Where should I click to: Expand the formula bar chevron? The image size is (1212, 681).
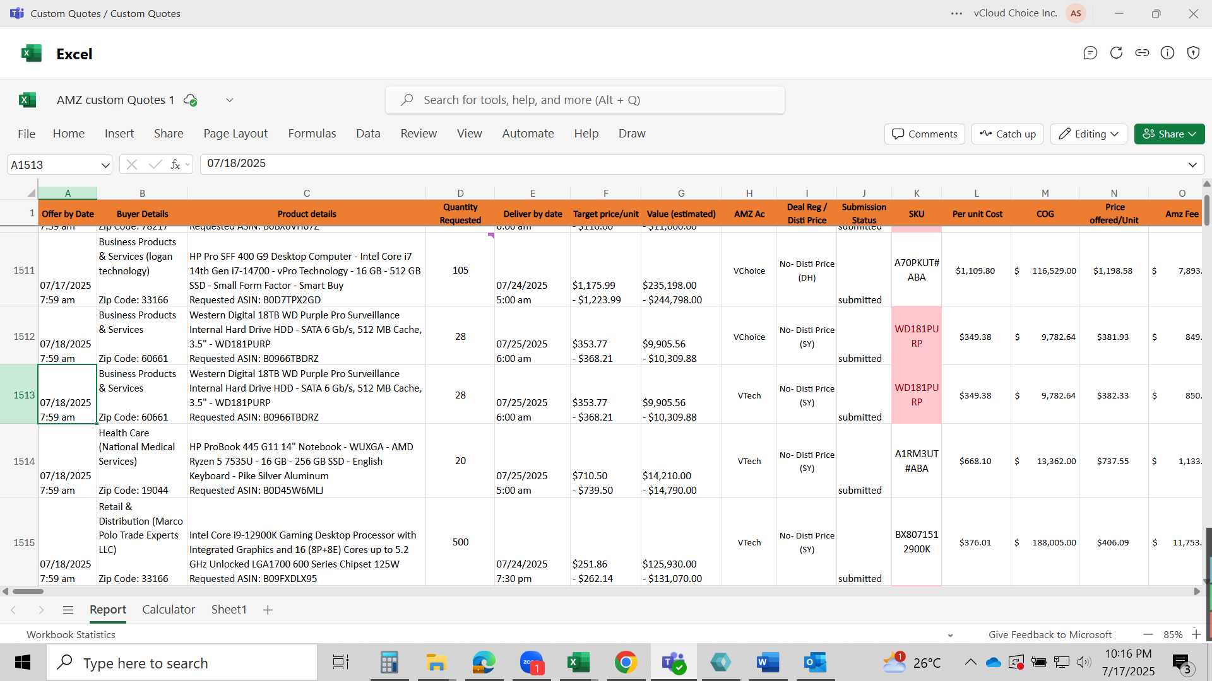1192,165
